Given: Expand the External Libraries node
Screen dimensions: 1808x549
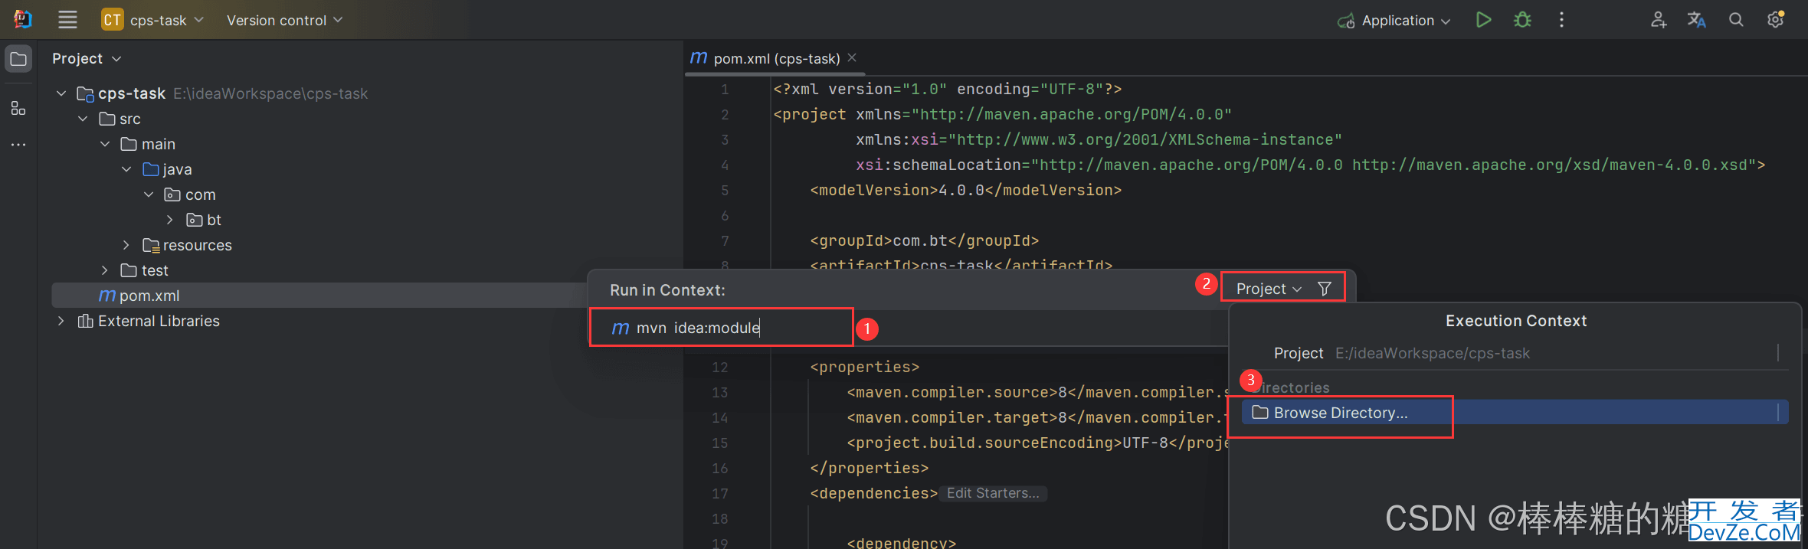Looking at the screenshot, I should click(x=61, y=321).
